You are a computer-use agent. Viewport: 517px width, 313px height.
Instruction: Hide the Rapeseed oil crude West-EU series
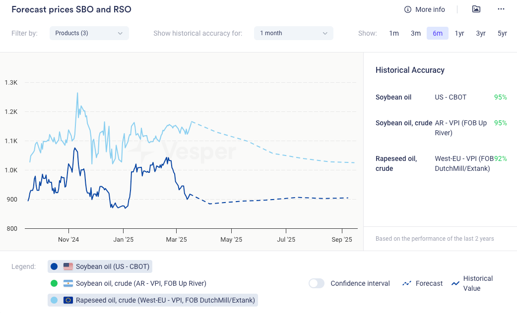165,300
